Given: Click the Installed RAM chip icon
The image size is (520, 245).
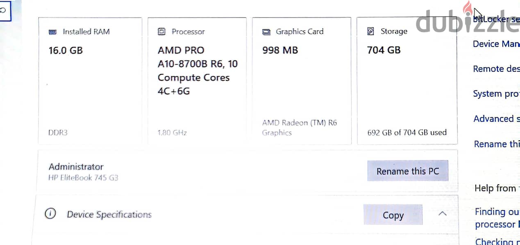Looking at the screenshot, I should [x=52, y=32].
